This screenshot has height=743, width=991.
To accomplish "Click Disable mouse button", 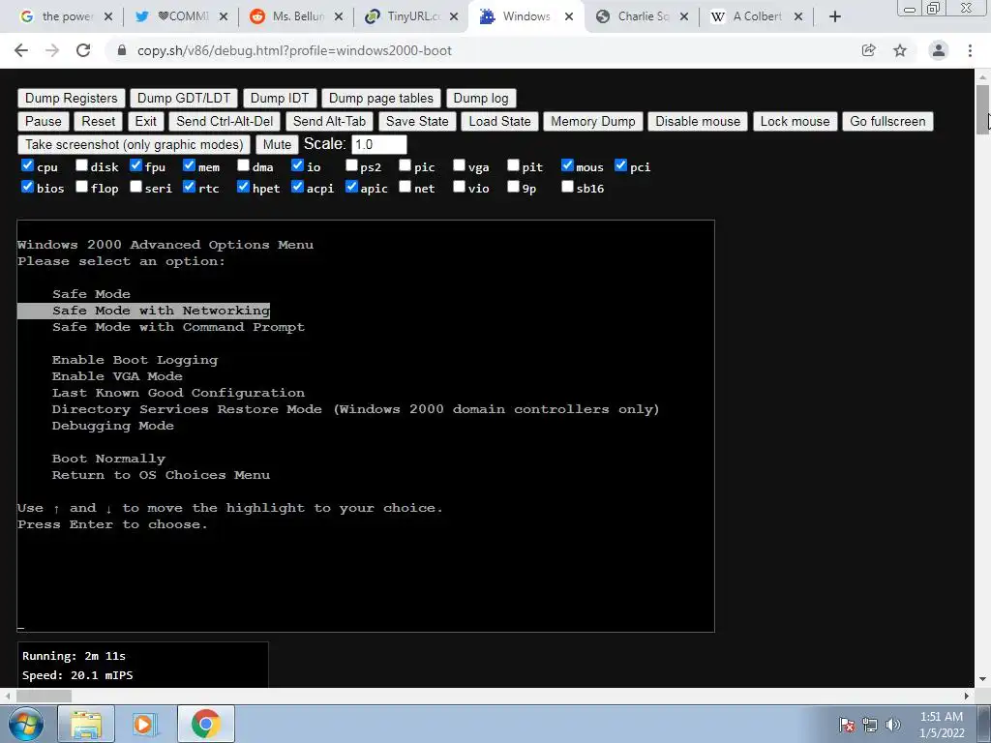I will pyautogui.click(x=698, y=121).
